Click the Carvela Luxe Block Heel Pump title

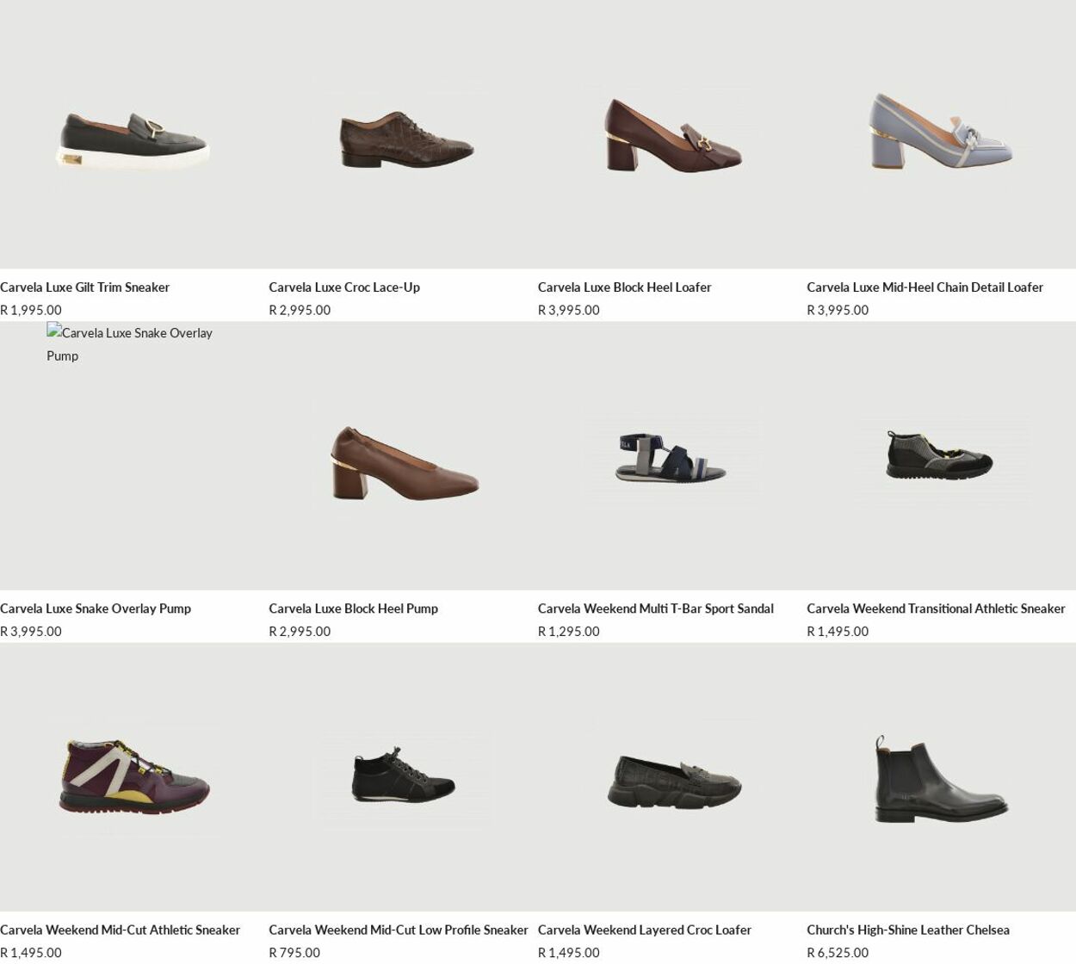(x=353, y=609)
